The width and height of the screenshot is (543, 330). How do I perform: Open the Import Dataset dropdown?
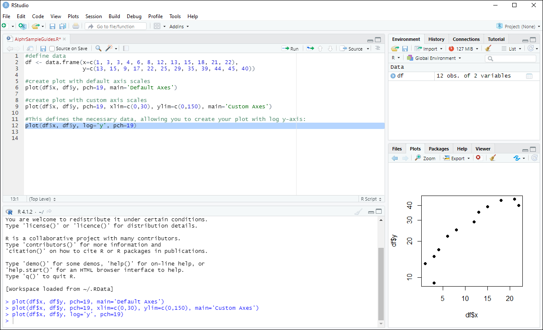point(428,48)
